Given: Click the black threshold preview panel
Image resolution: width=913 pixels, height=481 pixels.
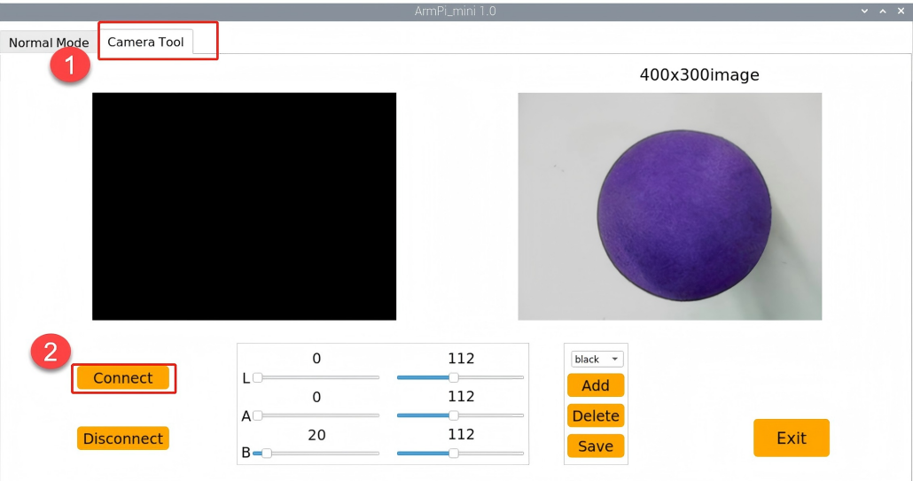Looking at the screenshot, I should (244, 206).
